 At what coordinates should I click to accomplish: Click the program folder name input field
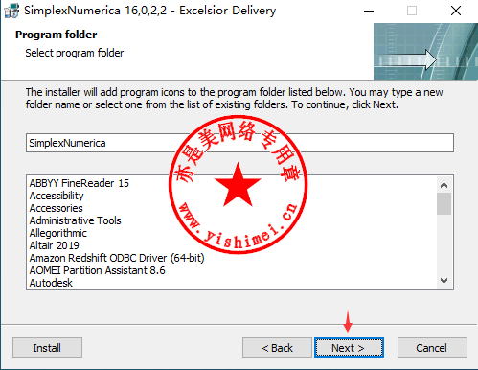[x=239, y=143]
